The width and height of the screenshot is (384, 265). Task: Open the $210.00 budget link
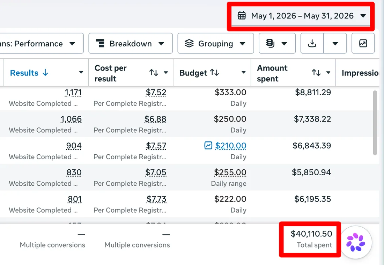pos(231,146)
